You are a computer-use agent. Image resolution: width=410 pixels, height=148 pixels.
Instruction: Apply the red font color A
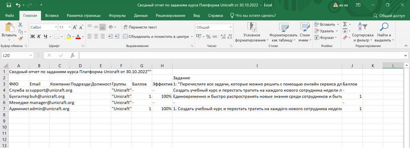(x=78, y=36)
